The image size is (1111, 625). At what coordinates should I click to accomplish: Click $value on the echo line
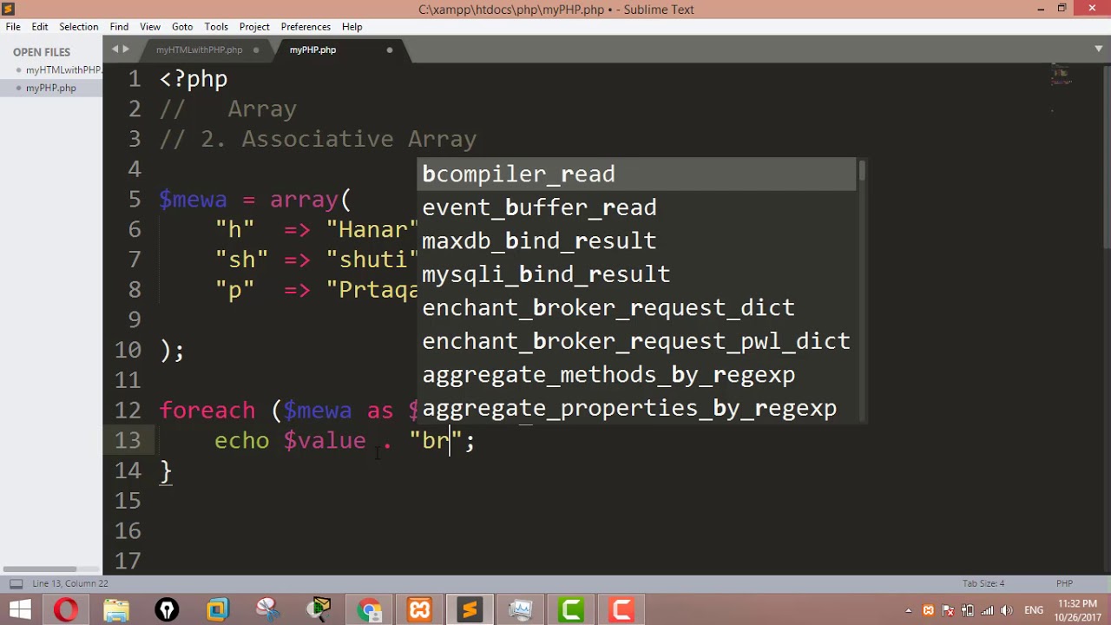click(325, 440)
